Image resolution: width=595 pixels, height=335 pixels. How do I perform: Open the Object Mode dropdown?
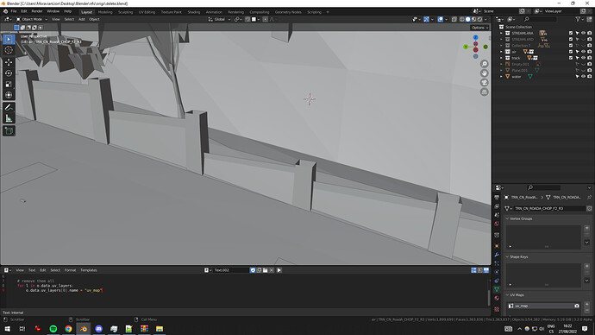point(32,19)
